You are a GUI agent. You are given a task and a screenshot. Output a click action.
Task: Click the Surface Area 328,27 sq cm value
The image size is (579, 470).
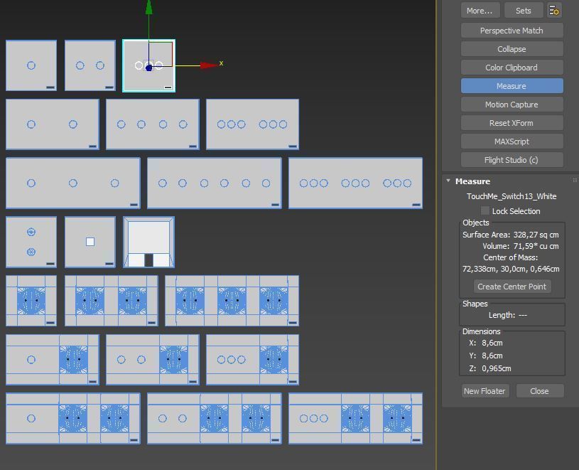point(536,235)
